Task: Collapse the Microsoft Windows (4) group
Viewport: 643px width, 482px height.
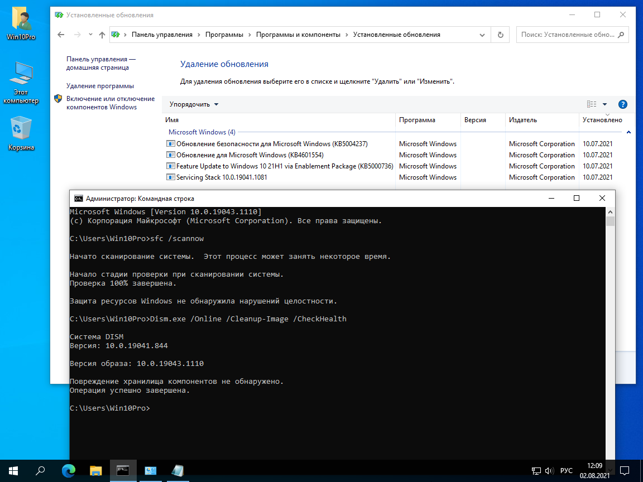Action: click(628, 132)
